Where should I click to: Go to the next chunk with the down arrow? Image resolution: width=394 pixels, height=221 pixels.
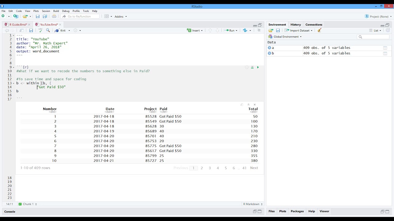click(217, 30)
